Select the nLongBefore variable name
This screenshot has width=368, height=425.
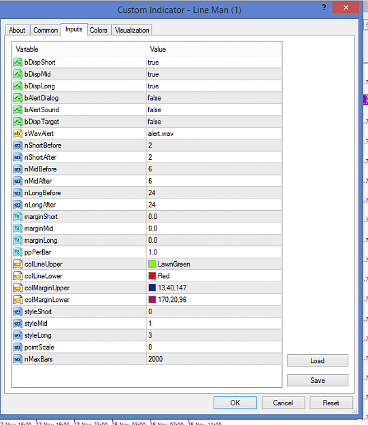tap(43, 193)
